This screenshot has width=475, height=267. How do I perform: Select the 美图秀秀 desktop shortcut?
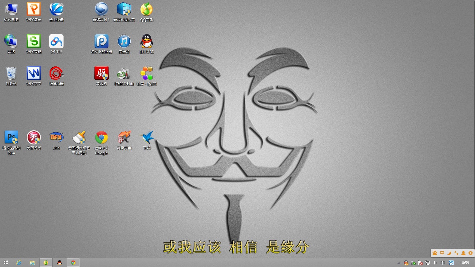(34, 140)
